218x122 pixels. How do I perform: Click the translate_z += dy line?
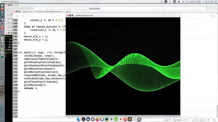coord(48,30)
